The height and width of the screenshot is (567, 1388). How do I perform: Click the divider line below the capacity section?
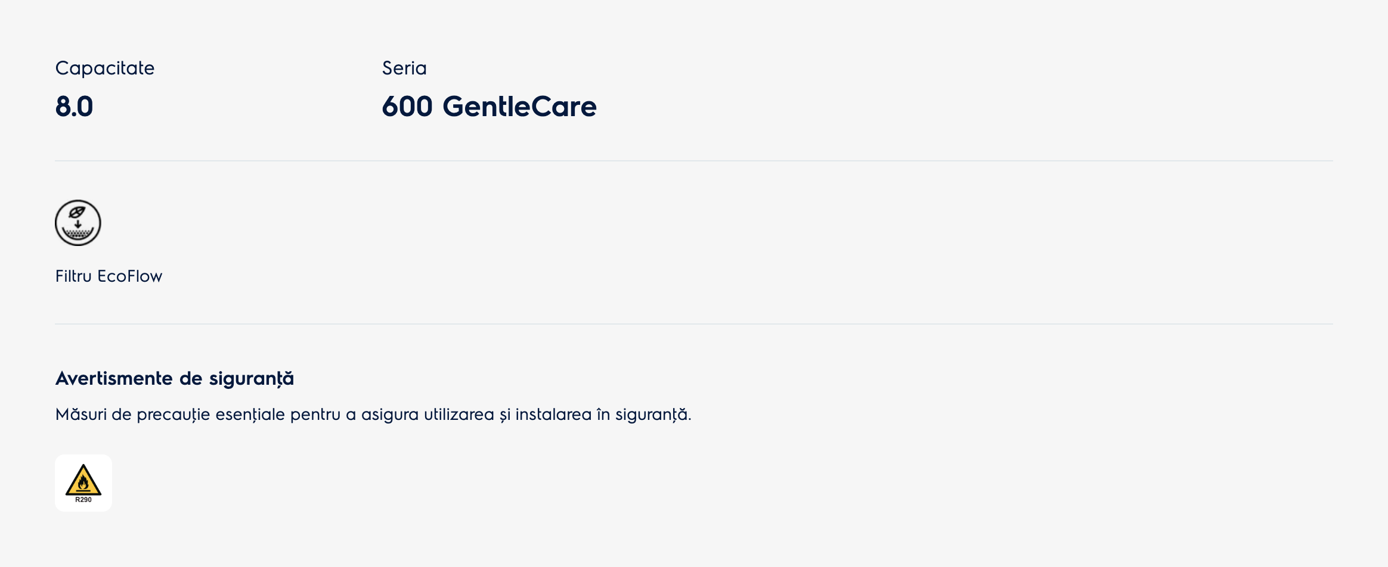pyautogui.click(x=694, y=161)
